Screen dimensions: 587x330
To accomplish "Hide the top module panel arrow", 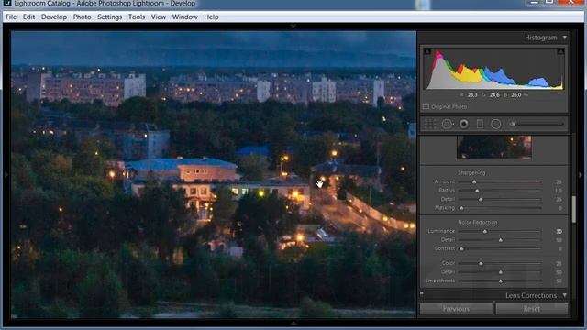I will (293, 26).
